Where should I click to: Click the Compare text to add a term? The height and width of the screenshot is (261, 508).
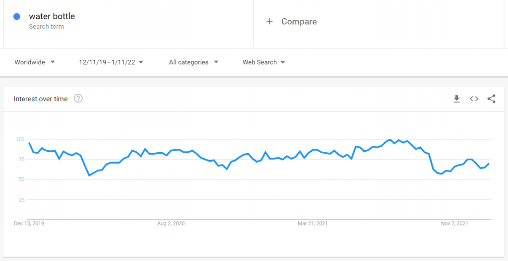(x=299, y=22)
